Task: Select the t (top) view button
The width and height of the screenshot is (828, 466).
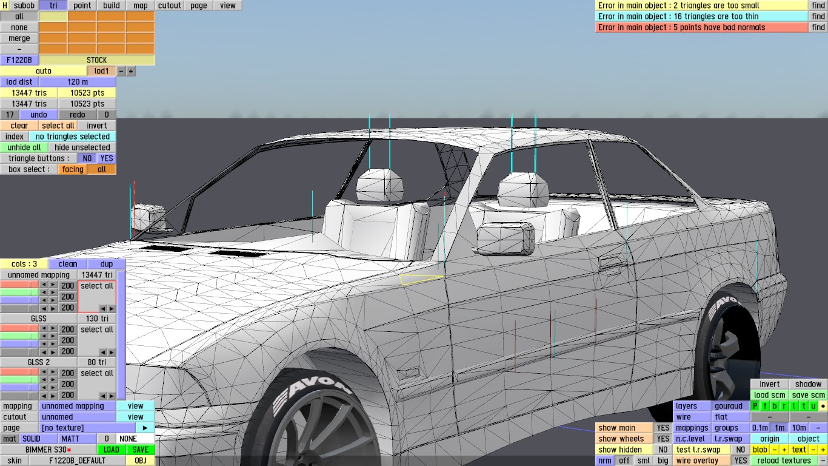Action: 804,406
